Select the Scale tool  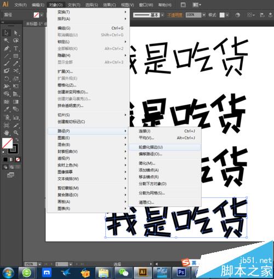pos(16,78)
